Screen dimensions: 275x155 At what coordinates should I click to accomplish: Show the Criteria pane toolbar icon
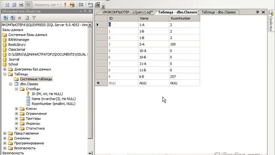[14, 5]
